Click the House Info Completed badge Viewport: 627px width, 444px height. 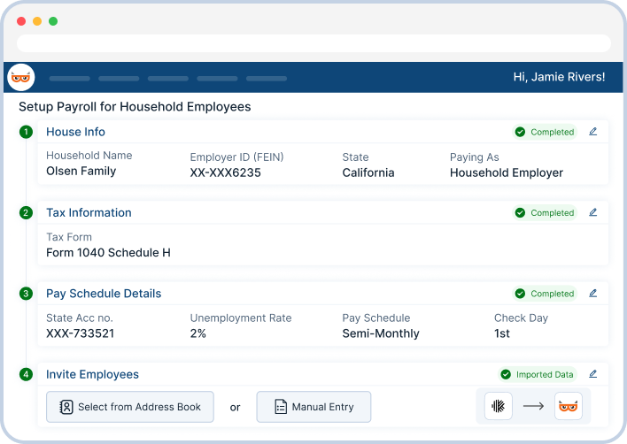tap(545, 132)
